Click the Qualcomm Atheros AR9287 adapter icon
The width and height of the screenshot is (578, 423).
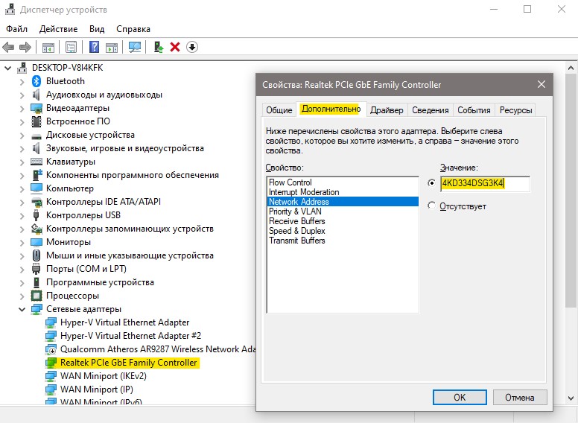pos(51,349)
